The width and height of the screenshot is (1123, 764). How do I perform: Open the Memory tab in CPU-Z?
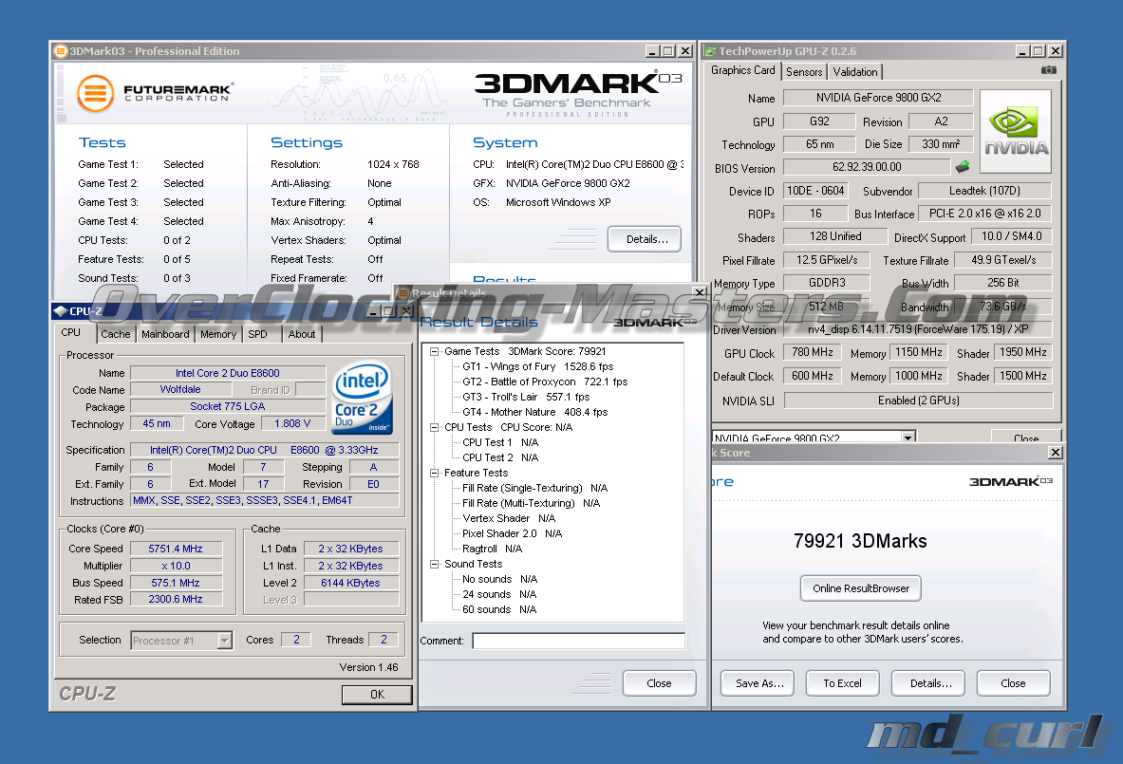click(218, 334)
